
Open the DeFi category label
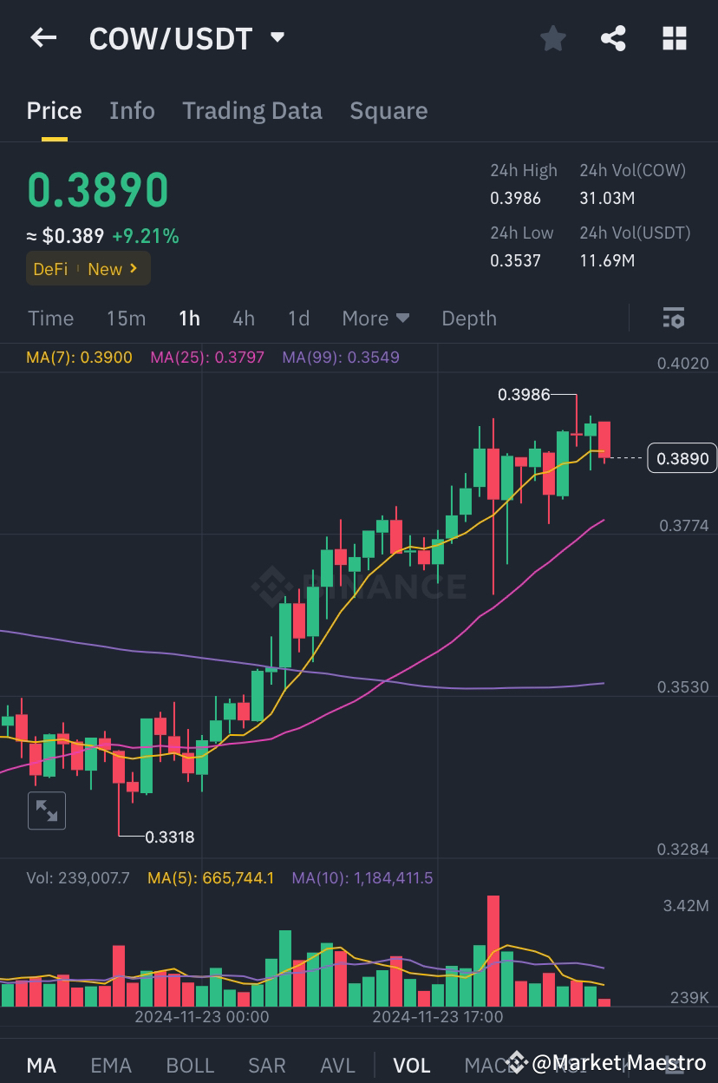50,269
